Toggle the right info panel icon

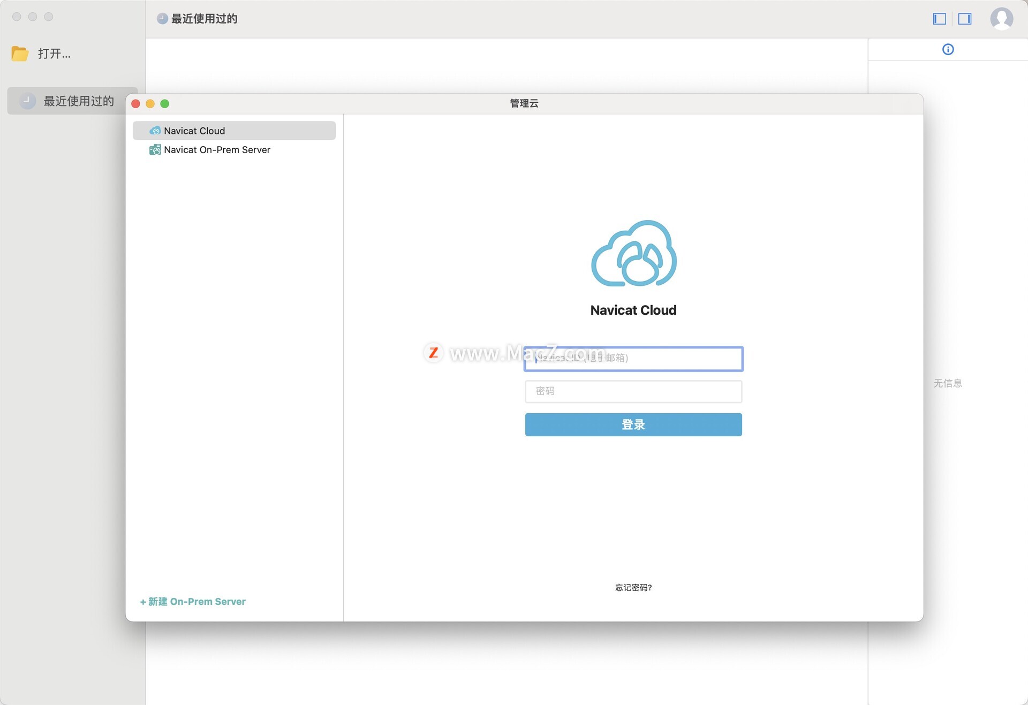[x=965, y=19]
